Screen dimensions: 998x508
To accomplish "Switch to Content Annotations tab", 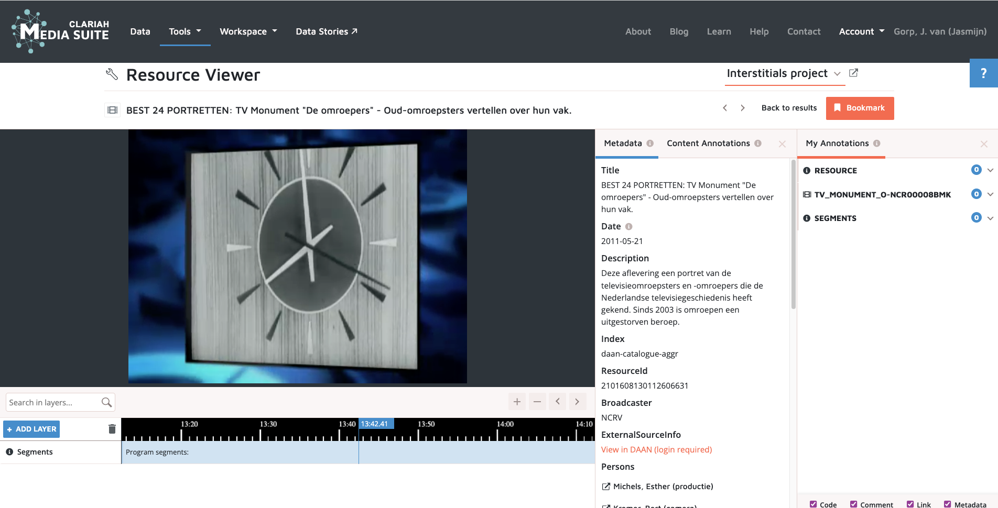I will pos(708,143).
